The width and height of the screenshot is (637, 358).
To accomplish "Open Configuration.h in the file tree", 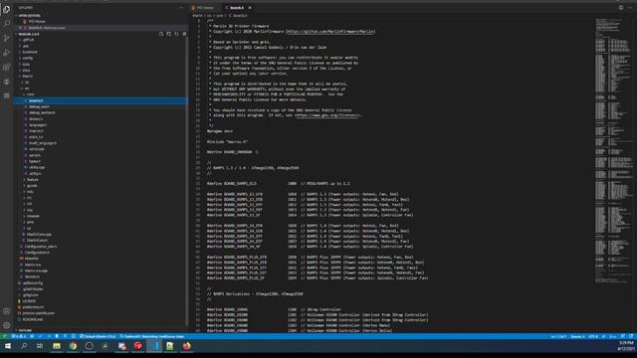I will [x=37, y=253].
